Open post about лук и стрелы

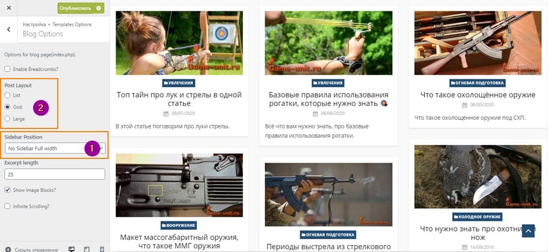click(x=179, y=99)
